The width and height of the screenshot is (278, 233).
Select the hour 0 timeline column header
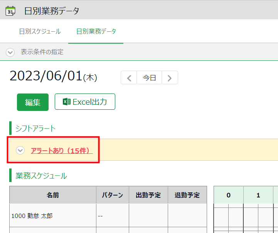(228, 195)
